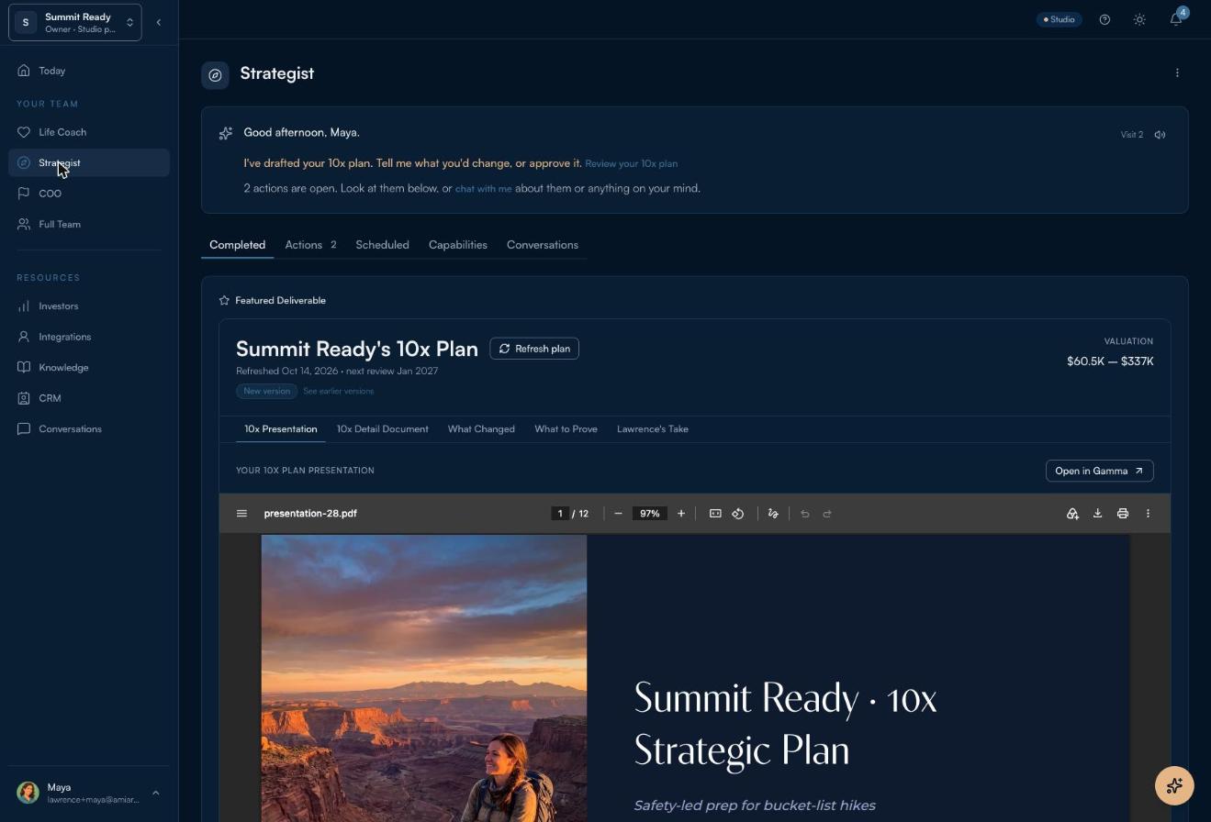
Task: Switch to the Actions tab
Action: click(x=310, y=245)
